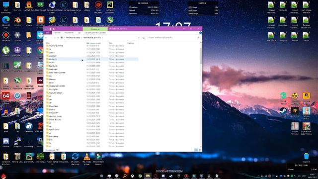Open the green Управление contextual tab
Viewport: 318px width, 179px height.
point(95,29)
